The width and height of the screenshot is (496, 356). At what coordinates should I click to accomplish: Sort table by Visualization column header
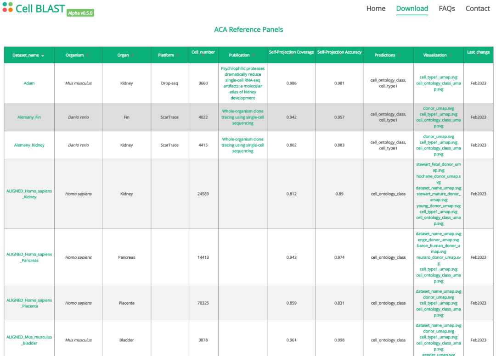(x=439, y=55)
